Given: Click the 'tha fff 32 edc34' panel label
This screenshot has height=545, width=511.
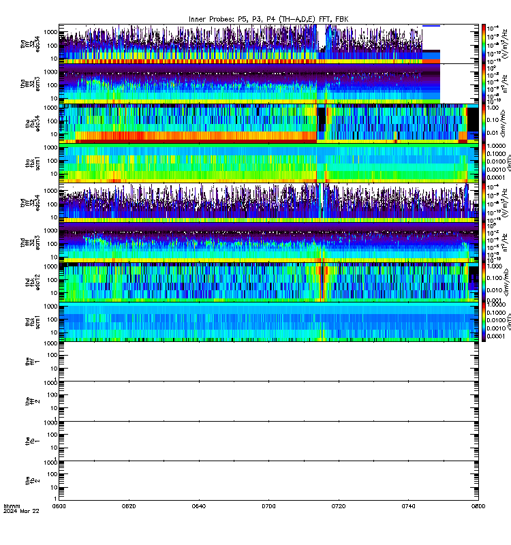Looking at the screenshot, I should [x=30, y=44].
